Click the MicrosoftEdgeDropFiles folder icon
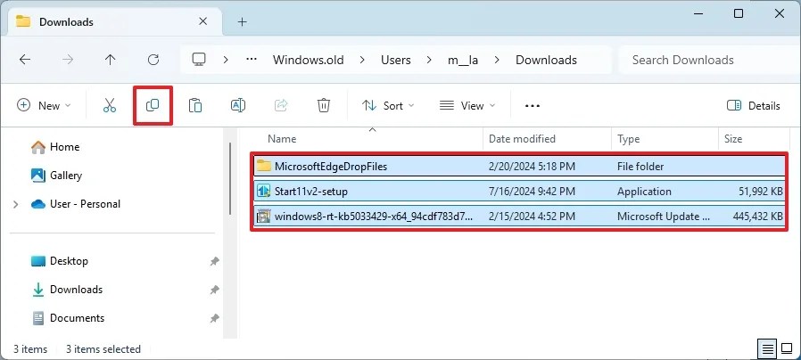Viewport: 801px width, 360px height. pos(264,166)
